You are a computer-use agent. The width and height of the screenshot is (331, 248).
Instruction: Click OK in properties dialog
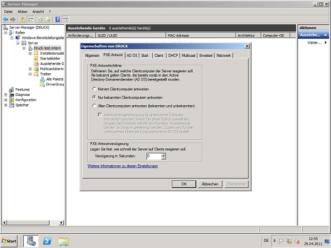pos(184,184)
